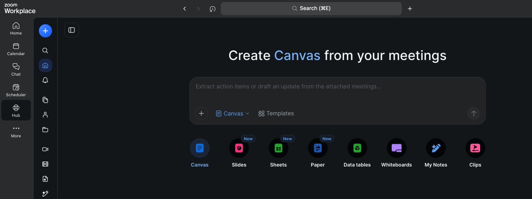Open the magic pen notes icon
Screen dimensions: 532x199
click(45, 194)
